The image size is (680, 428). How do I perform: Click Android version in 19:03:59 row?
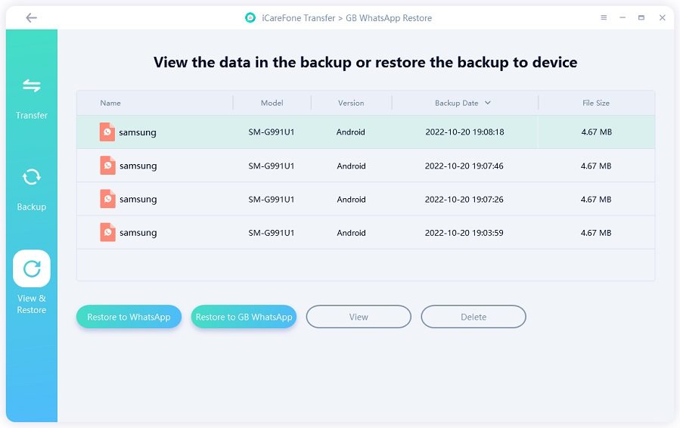point(351,232)
